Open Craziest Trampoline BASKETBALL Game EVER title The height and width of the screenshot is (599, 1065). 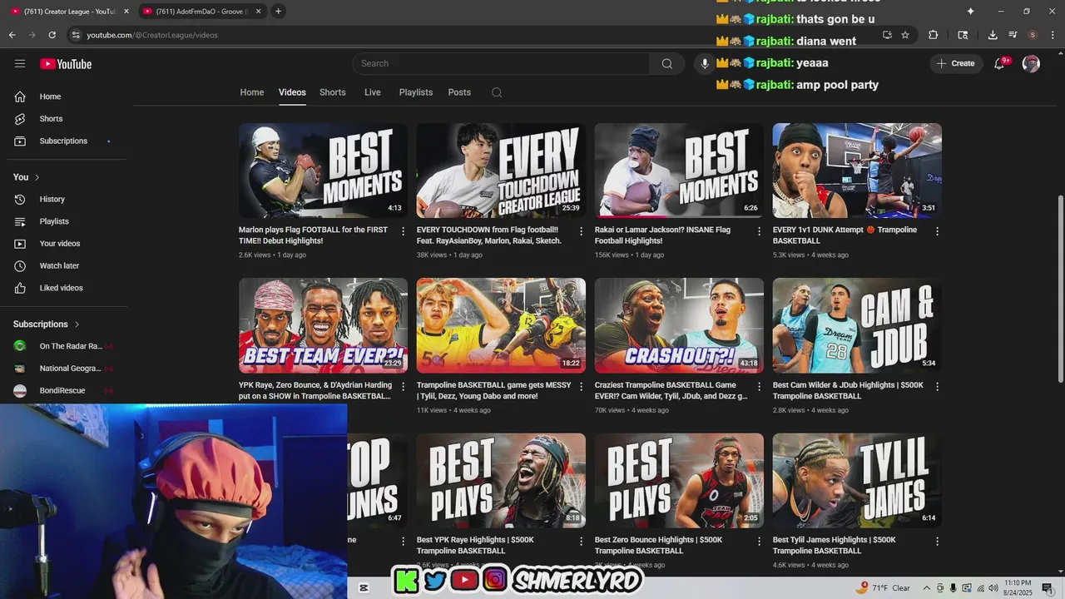(x=671, y=391)
